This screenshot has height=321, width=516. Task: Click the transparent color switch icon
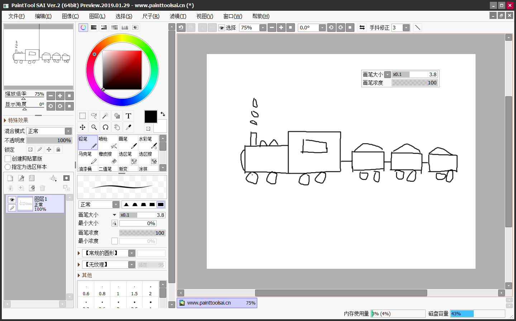148,128
